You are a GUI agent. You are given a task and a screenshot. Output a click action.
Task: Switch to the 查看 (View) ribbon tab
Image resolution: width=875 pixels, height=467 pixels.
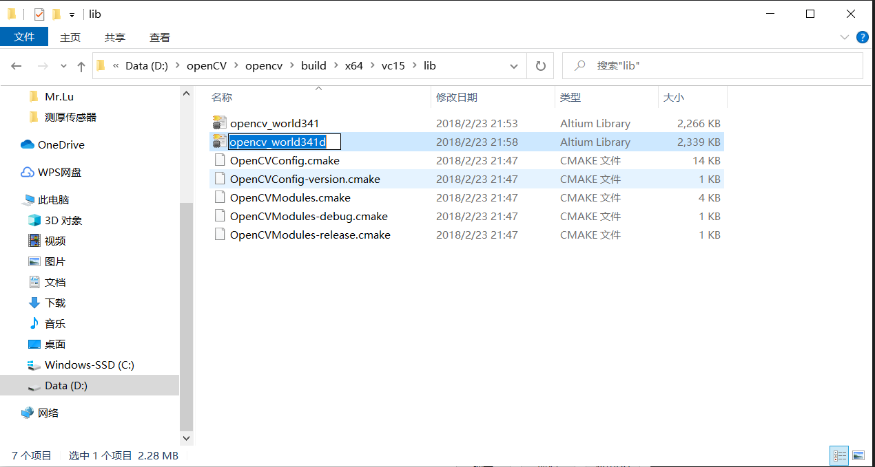point(159,37)
